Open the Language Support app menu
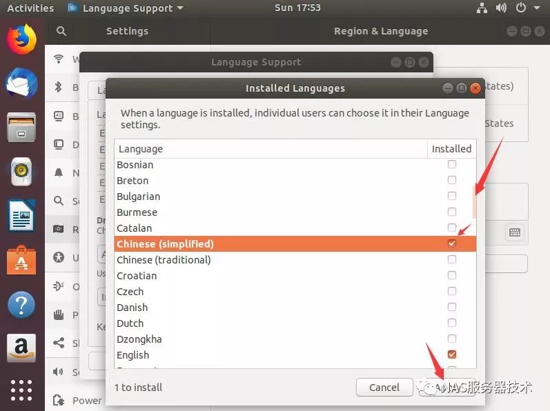550x411 pixels. (126, 8)
